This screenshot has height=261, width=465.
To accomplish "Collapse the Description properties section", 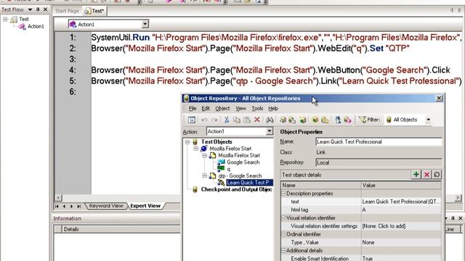I will point(283,194).
